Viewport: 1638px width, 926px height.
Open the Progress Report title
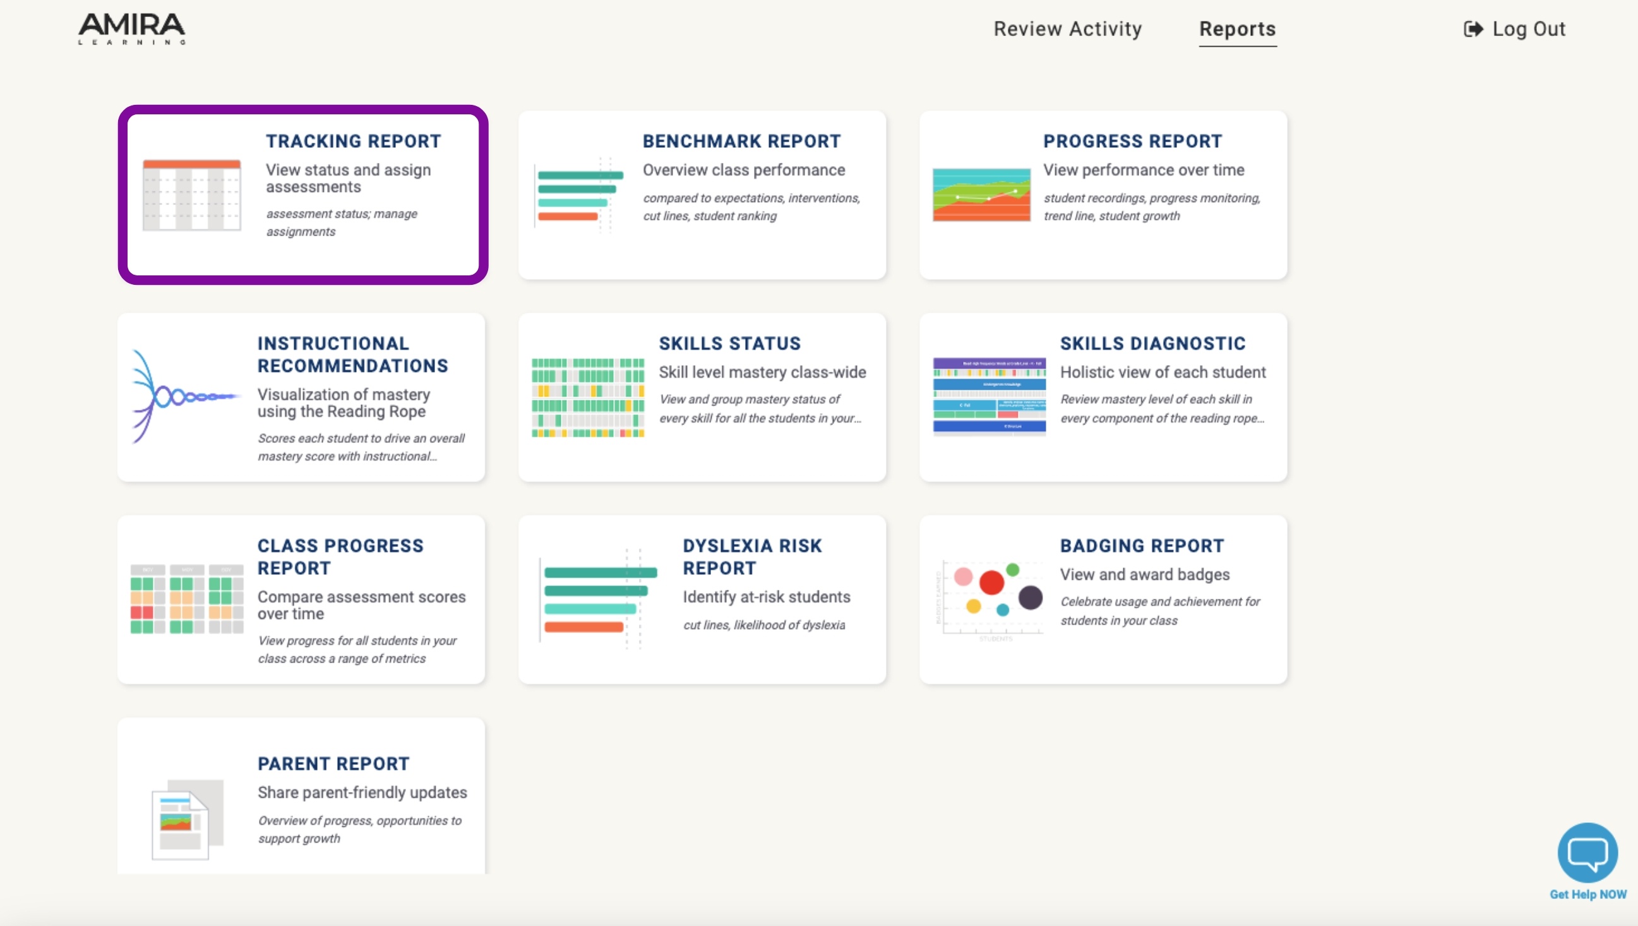tap(1132, 141)
